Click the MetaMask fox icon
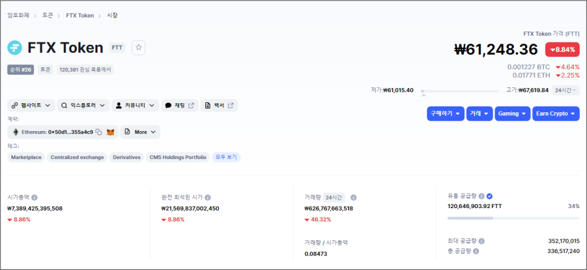The image size is (587, 270). pyautogui.click(x=110, y=132)
